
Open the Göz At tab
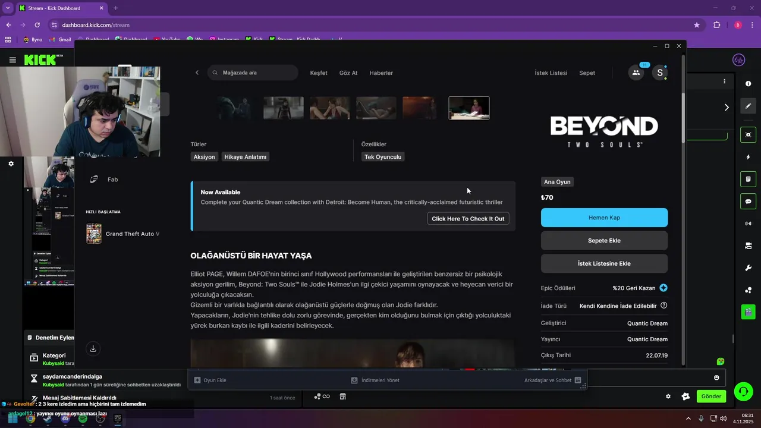point(348,73)
